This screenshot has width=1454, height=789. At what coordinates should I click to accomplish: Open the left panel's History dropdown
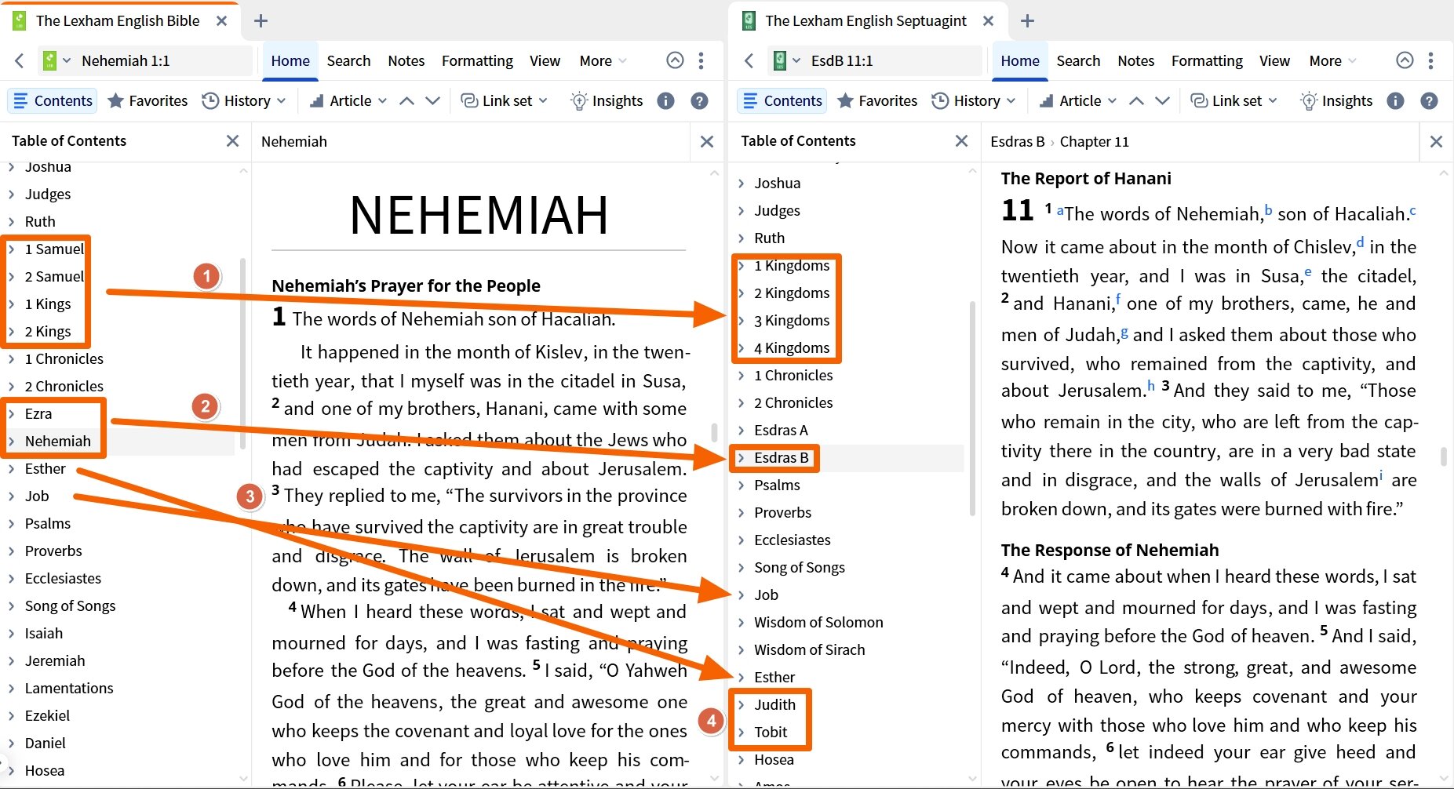244,100
